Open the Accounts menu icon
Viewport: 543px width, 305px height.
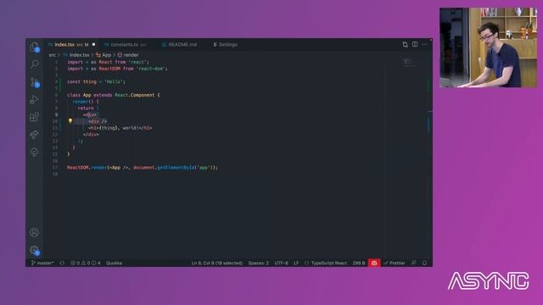click(34, 232)
